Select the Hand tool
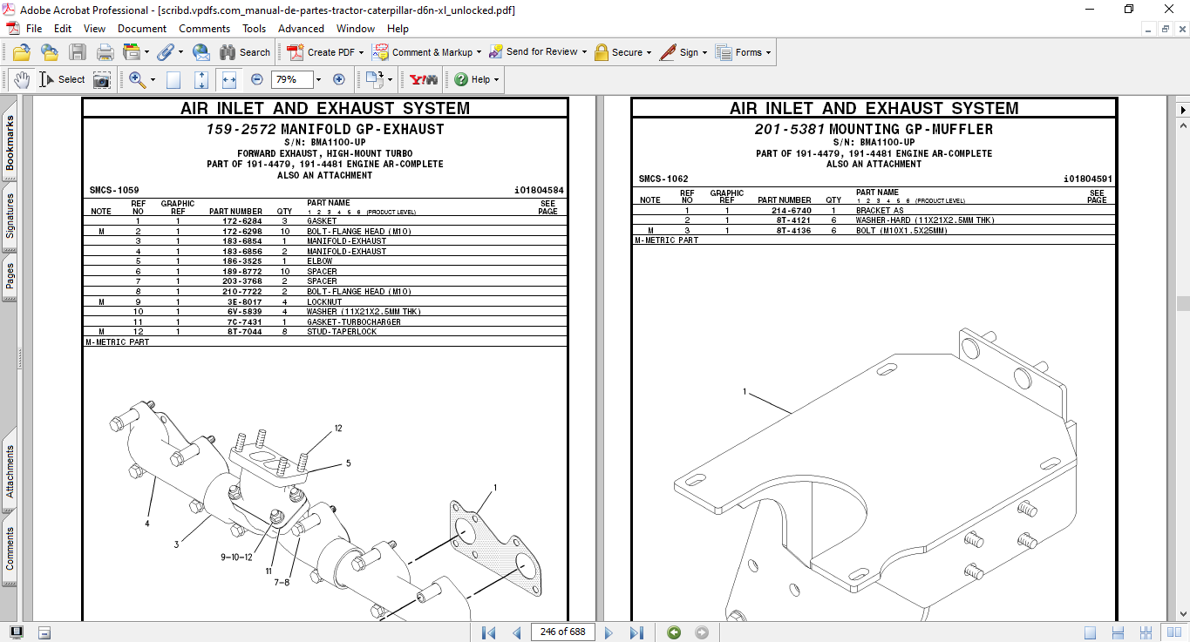The width and height of the screenshot is (1190, 642). (21, 79)
